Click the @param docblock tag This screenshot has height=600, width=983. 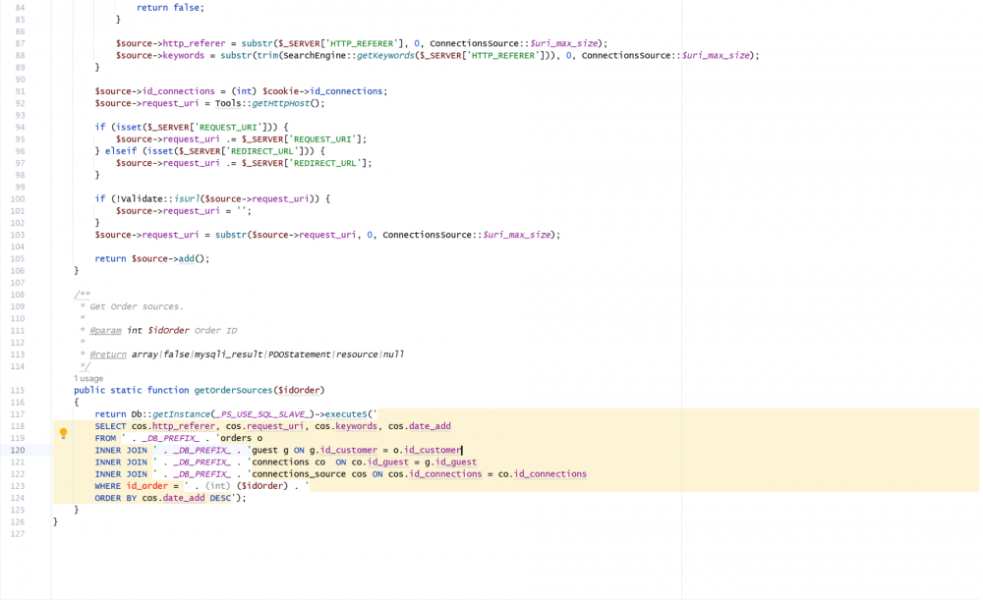105,330
